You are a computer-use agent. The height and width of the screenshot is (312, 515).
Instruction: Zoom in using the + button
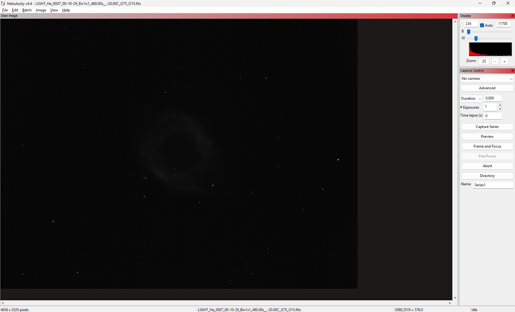504,61
